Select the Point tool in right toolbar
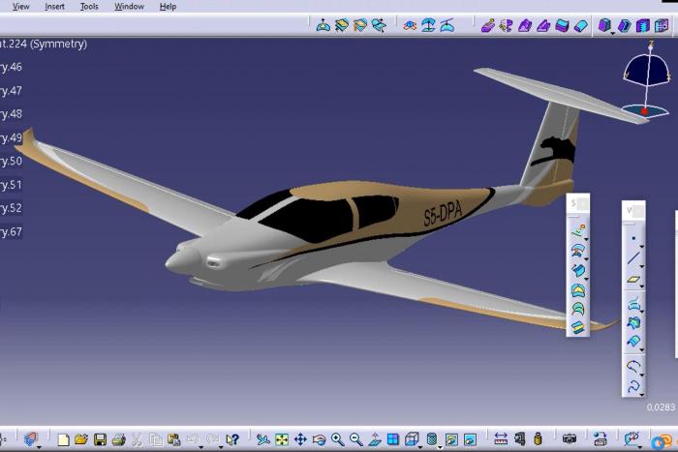The height and width of the screenshot is (452, 678). coord(633,237)
